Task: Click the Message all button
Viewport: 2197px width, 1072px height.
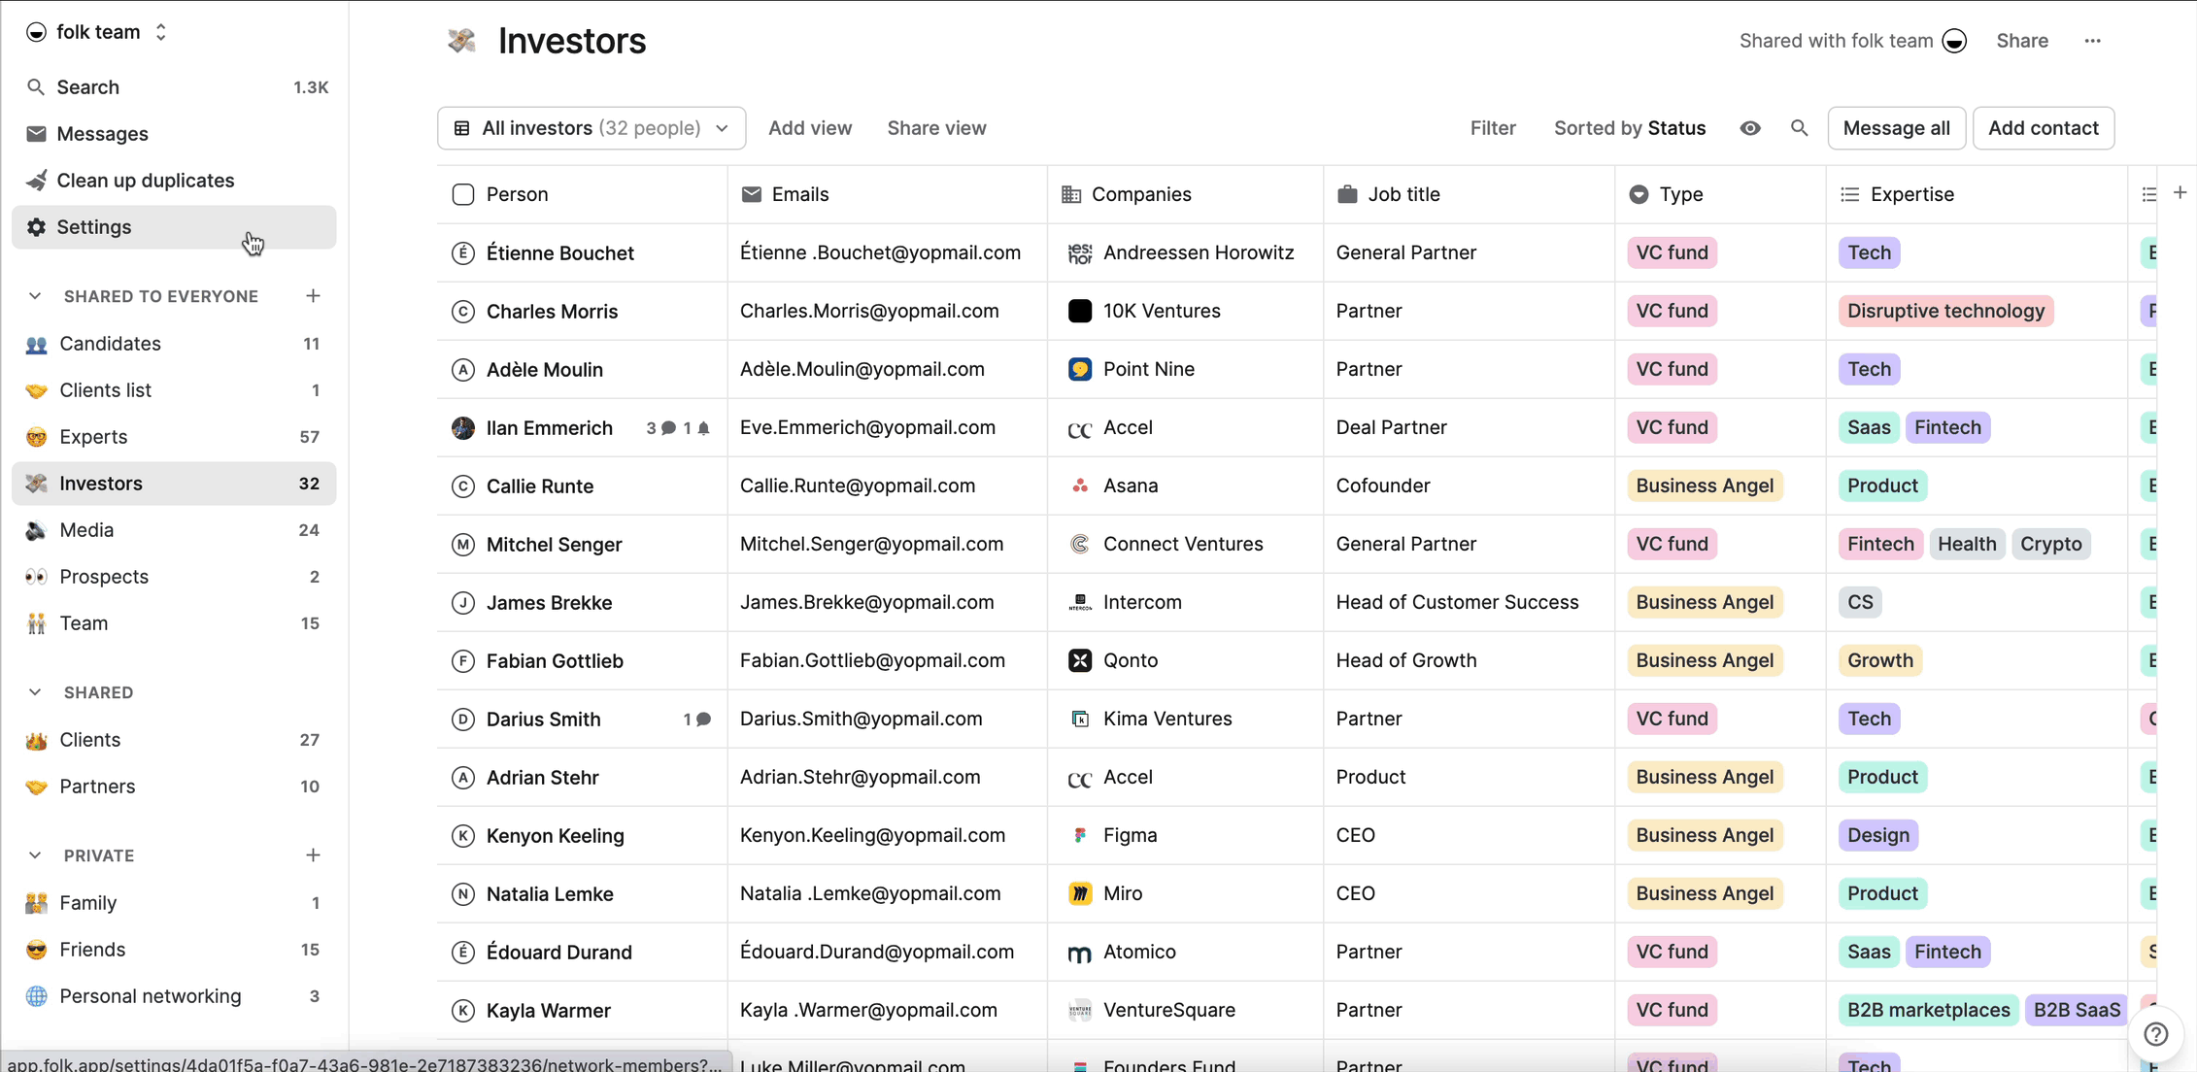Action: tap(1895, 128)
